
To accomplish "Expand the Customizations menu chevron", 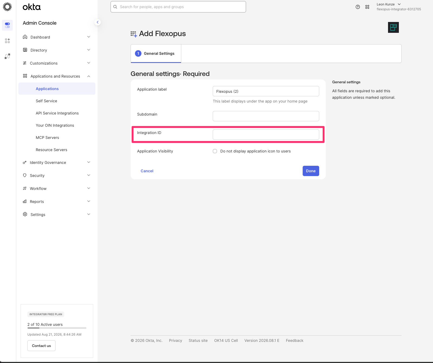I will [x=89, y=63].
